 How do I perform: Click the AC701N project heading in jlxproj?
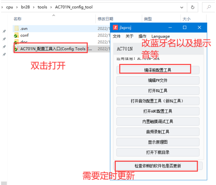[x=125, y=49]
